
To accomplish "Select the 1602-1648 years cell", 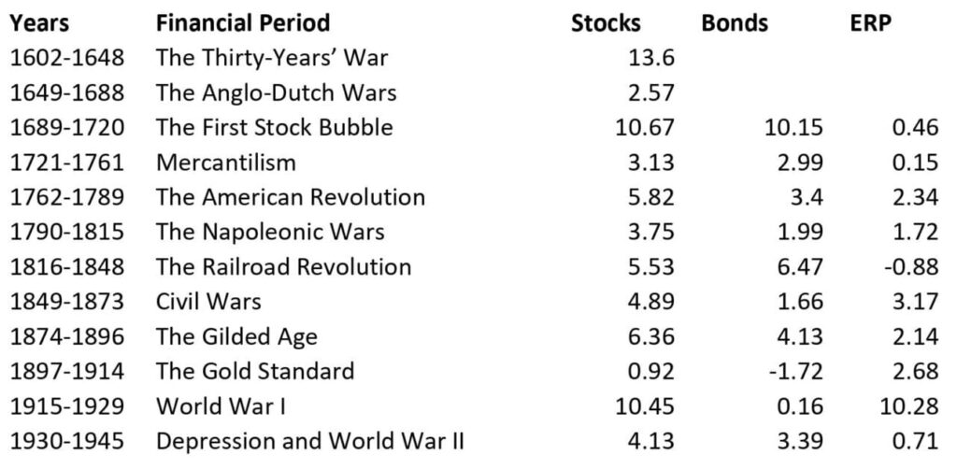I will [x=66, y=58].
